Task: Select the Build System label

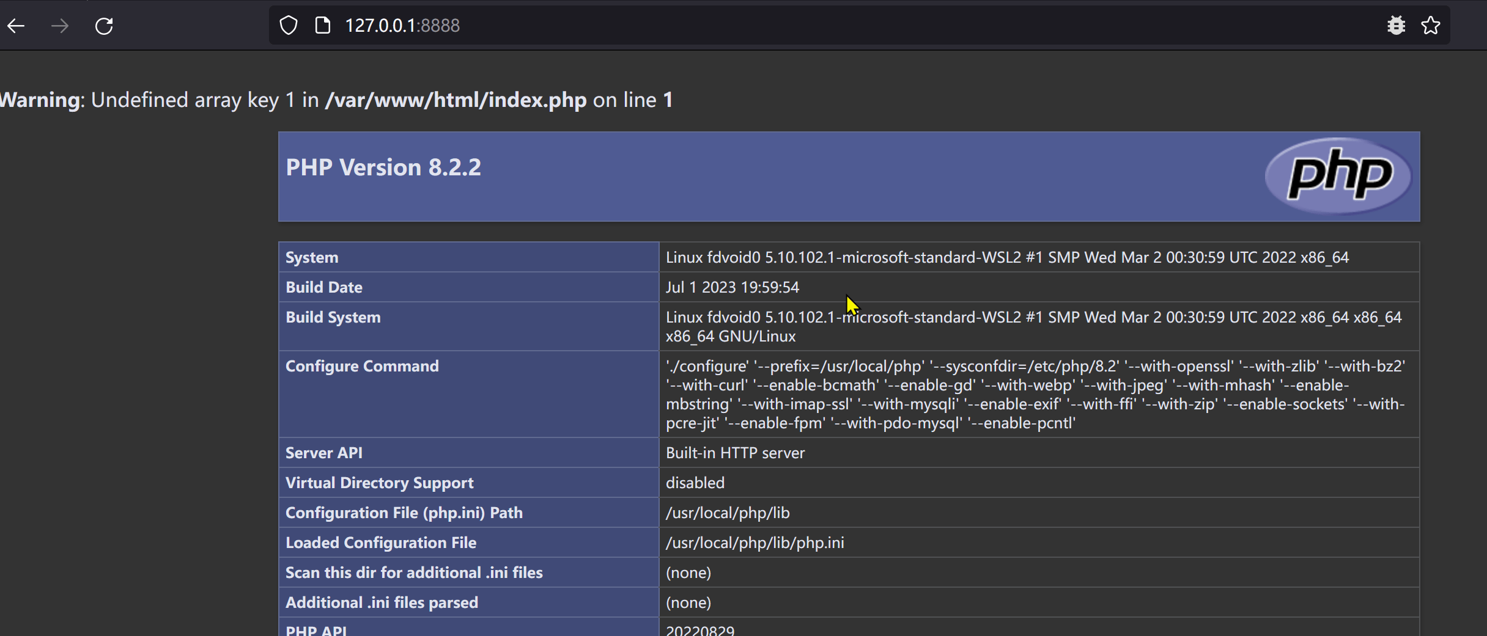Action: coord(333,317)
